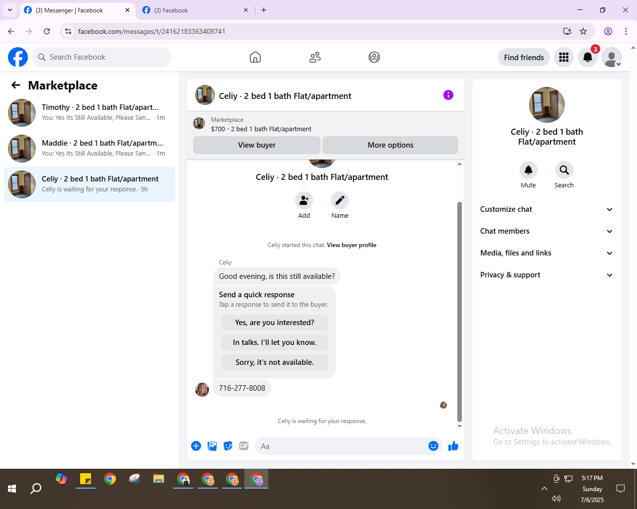Image resolution: width=637 pixels, height=509 pixels.
Task: View site information icon in address bar
Action: 68,31
